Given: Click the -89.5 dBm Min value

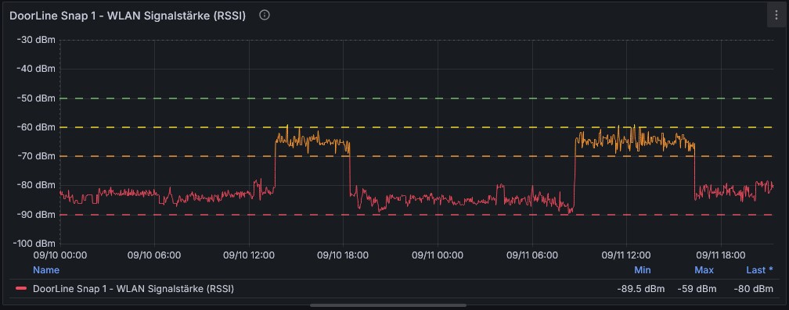Looking at the screenshot, I should (640, 289).
